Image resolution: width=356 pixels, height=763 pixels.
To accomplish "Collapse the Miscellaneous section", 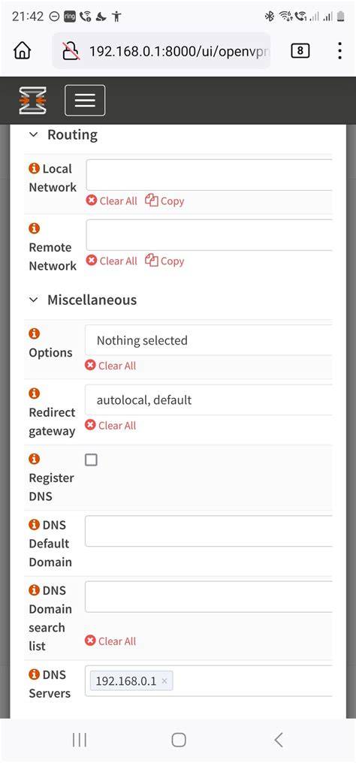I will click(x=33, y=300).
